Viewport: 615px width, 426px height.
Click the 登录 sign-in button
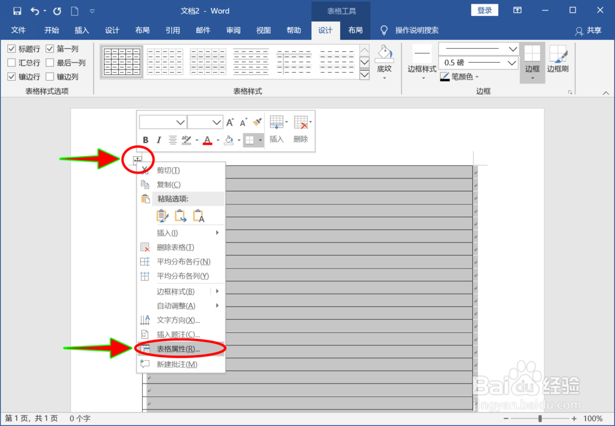[485, 10]
